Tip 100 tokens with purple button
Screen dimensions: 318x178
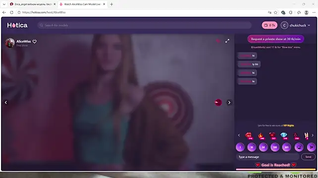(x=275, y=147)
